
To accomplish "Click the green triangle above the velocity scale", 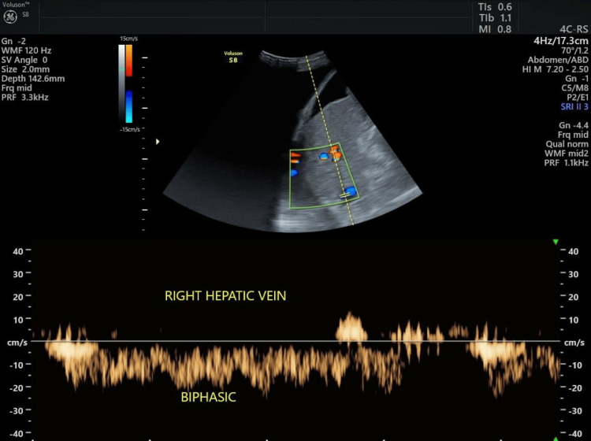I will point(556,242).
